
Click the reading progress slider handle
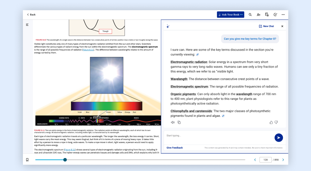(x=65, y=160)
